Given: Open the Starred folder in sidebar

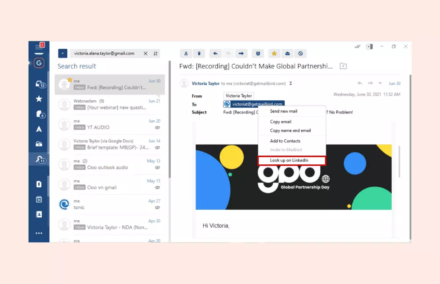Looking at the screenshot, I should tap(39, 98).
